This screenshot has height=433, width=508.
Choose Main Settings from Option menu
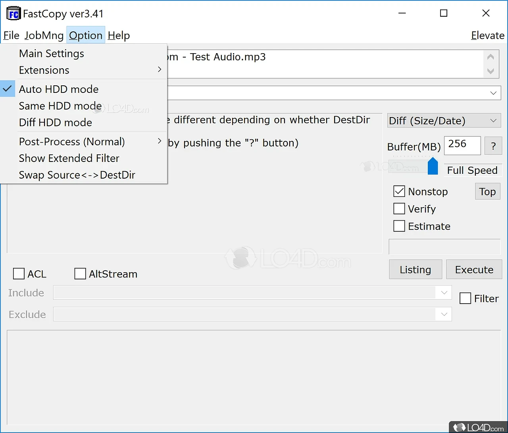tap(52, 54)
